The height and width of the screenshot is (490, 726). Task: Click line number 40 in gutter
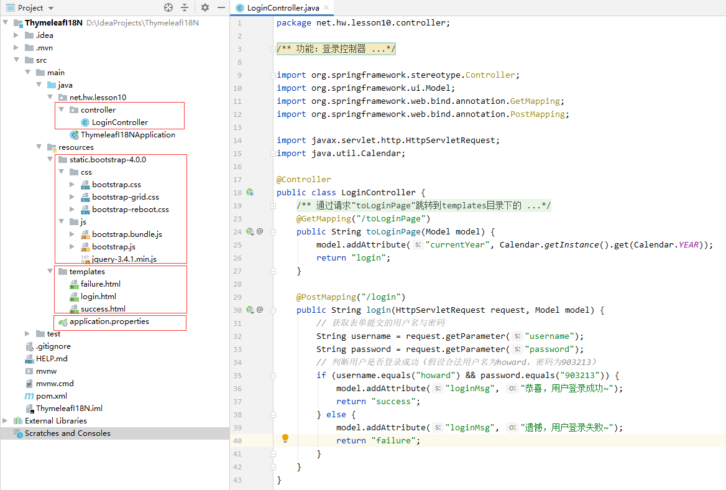pos(237,440)
